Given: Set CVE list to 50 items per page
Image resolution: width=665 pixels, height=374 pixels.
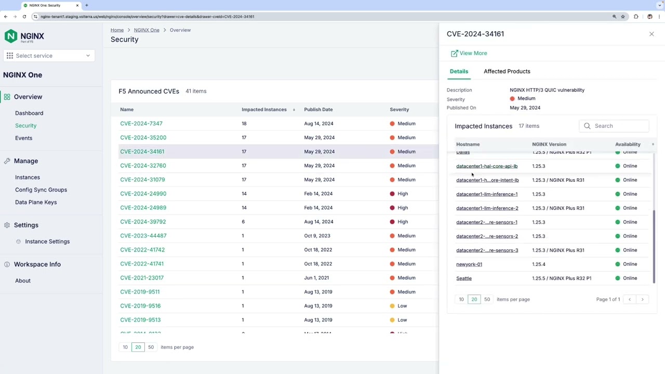Looking at the screenshot, I should point(151,347).
